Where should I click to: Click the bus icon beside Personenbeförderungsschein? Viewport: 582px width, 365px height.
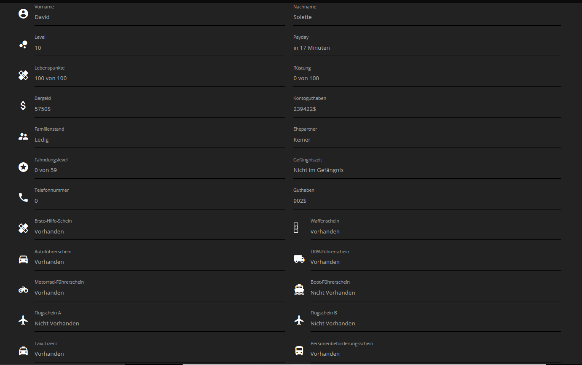tap(299, 351)
